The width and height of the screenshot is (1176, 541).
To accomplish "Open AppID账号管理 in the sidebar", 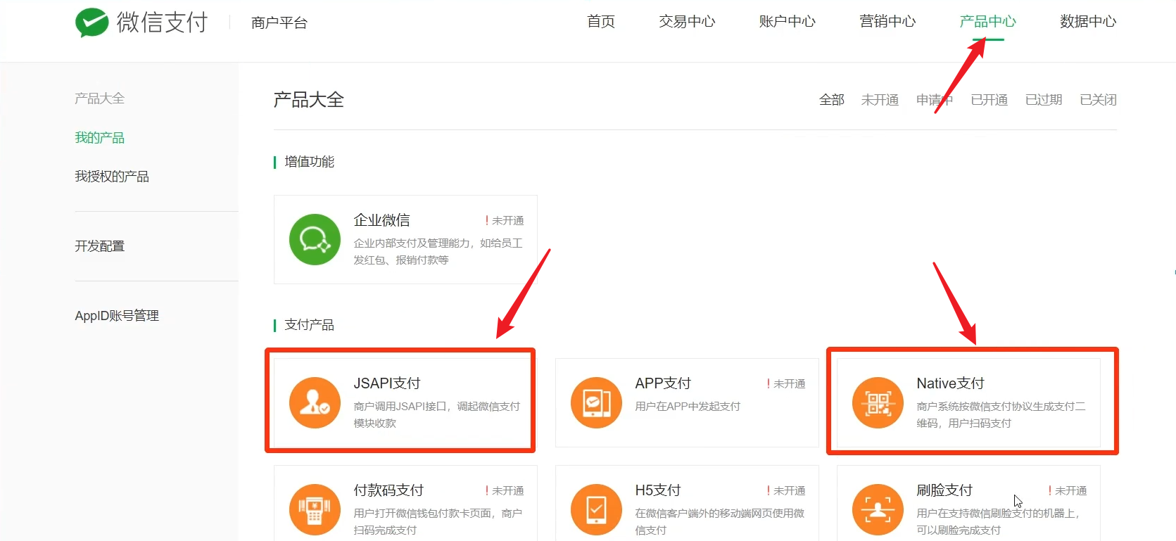I will 117,316.
